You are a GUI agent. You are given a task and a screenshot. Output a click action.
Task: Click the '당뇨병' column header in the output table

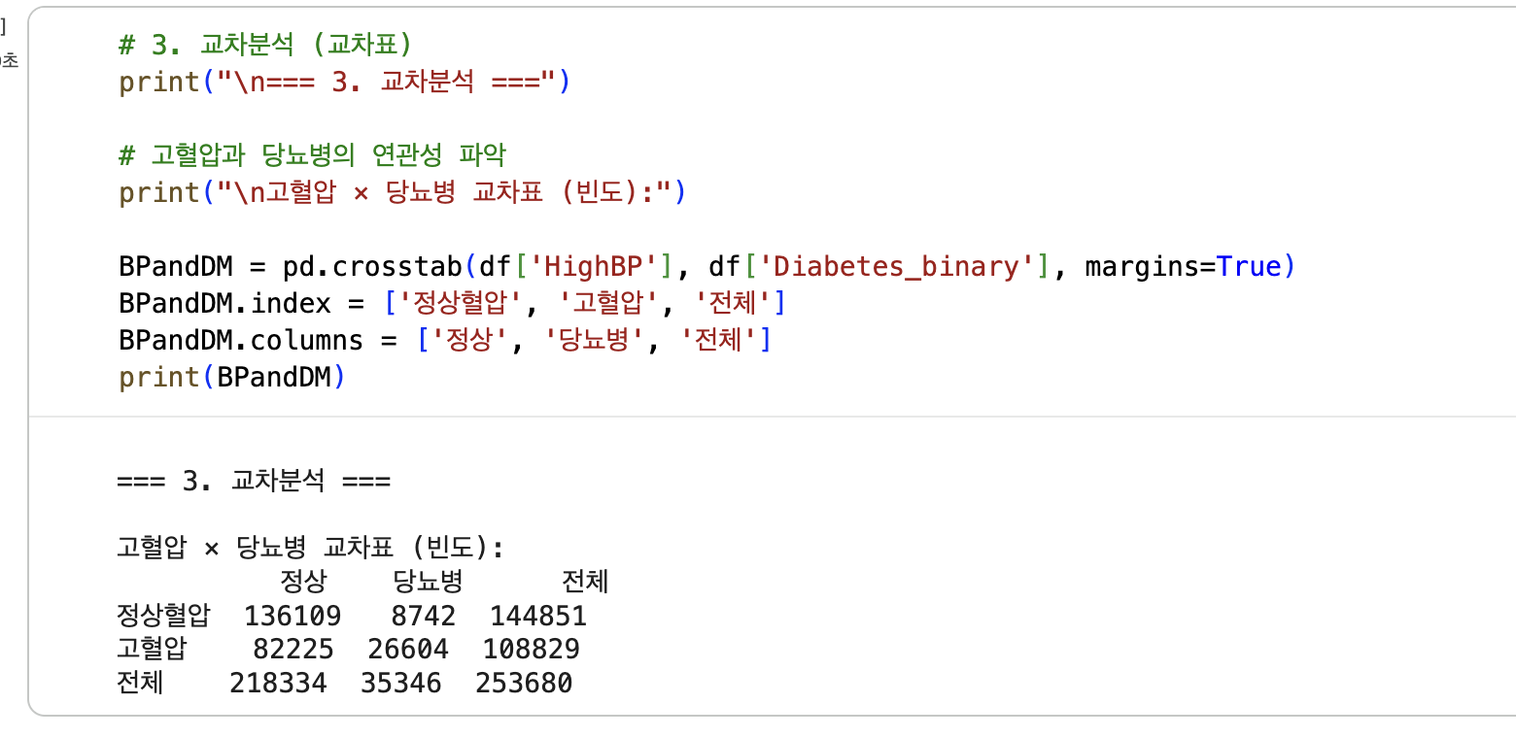[x=429, y=582]
